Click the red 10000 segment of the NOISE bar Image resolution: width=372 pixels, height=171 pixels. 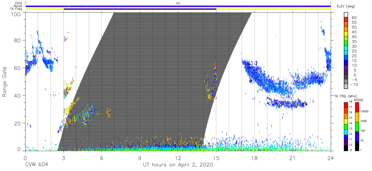[x=357, y=107]
